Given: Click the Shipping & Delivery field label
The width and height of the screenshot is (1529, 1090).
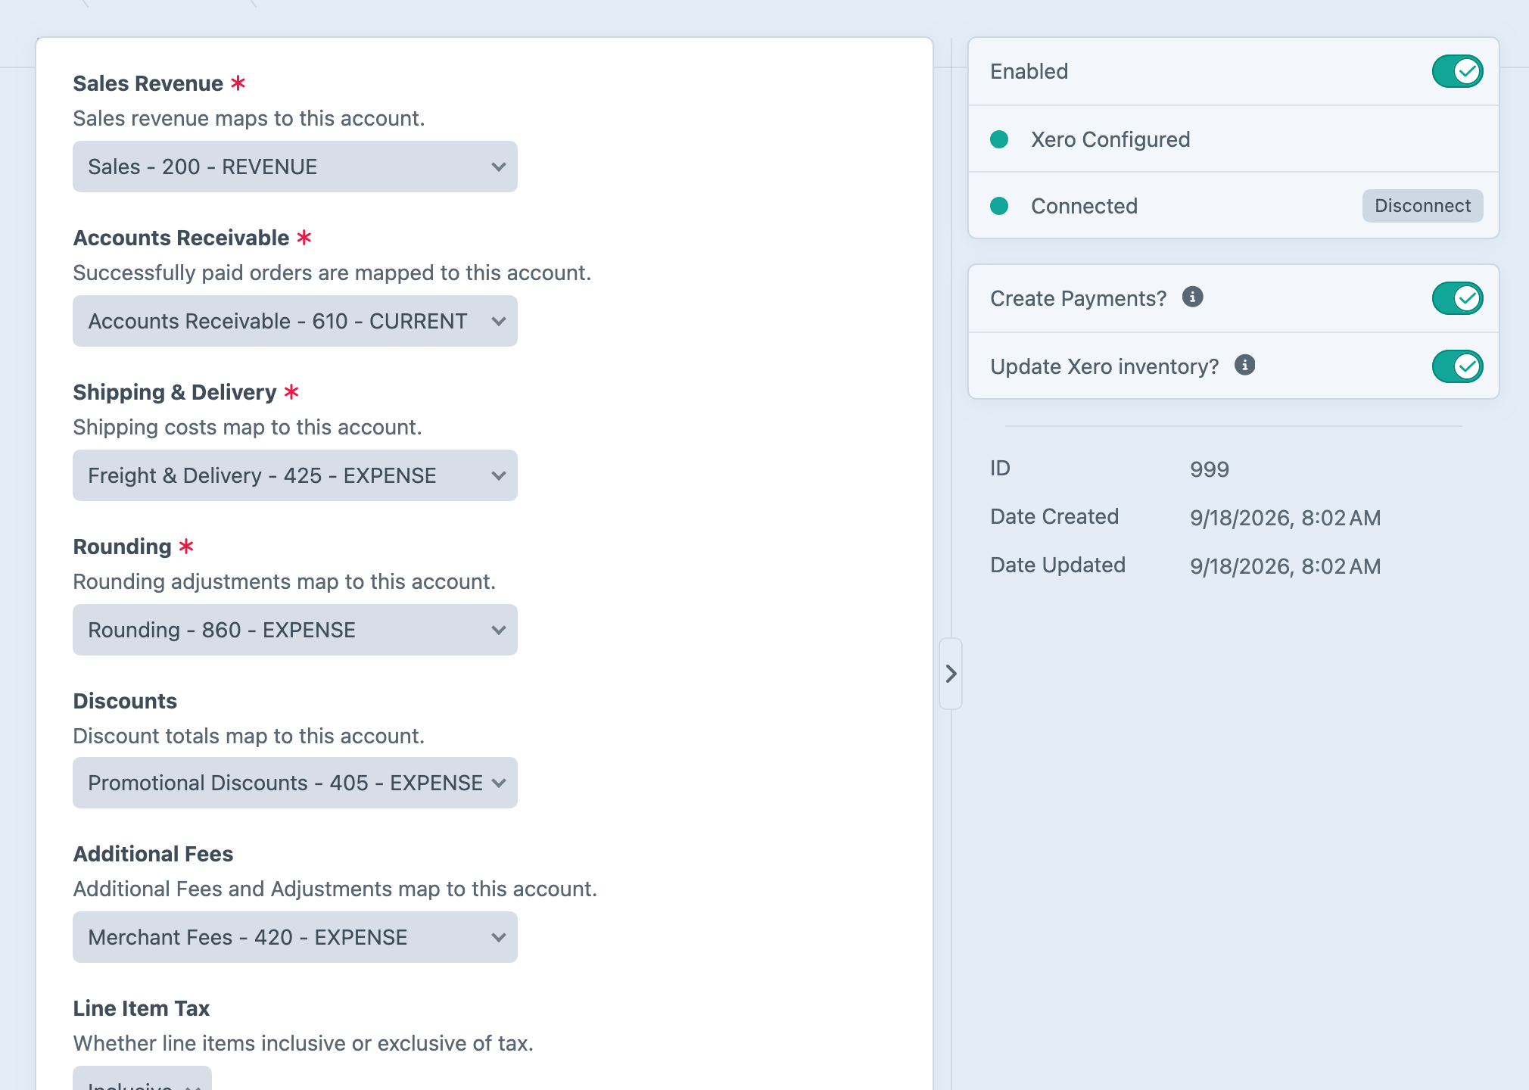Looking at the screenshot, I should point(175,392).
